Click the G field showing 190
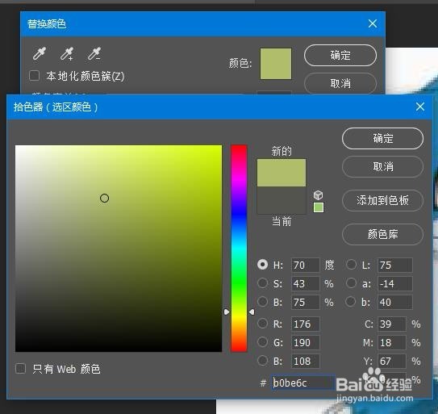Image resolution: width=438 pixels, height=414 pixels. tap(306, 342)
